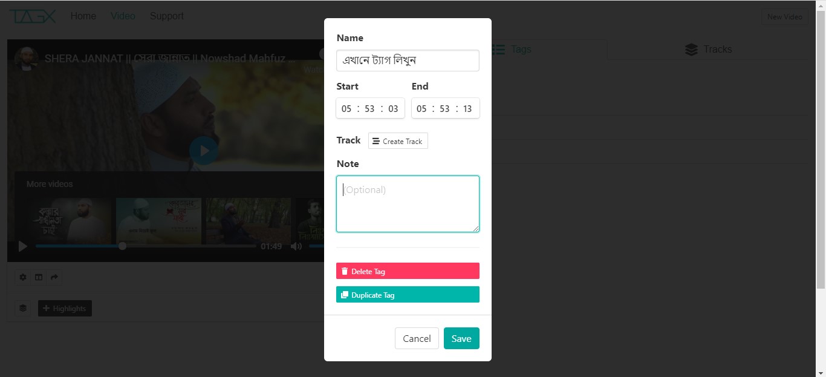Open the first More videos thumbnail

[68, 221]
